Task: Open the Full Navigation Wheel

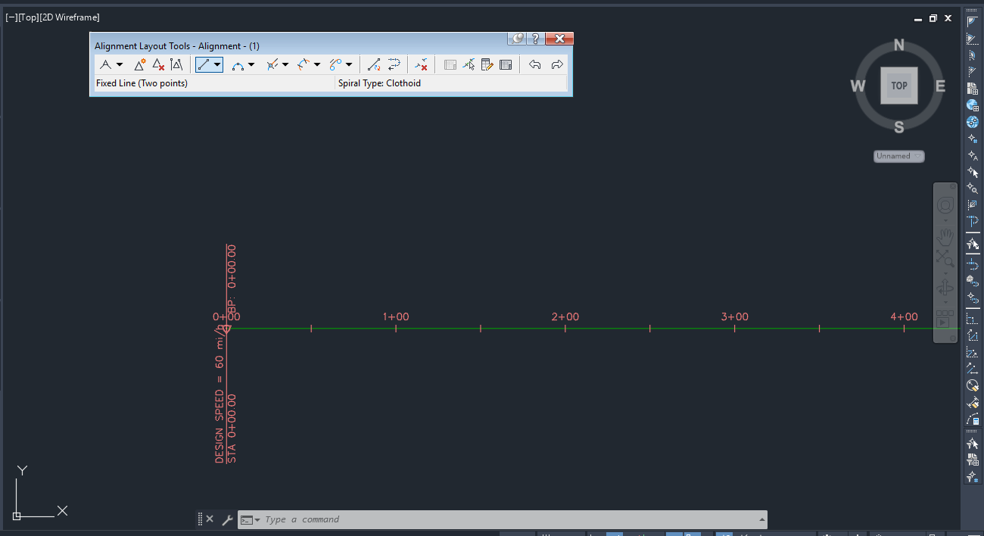Action: [944, 204]
